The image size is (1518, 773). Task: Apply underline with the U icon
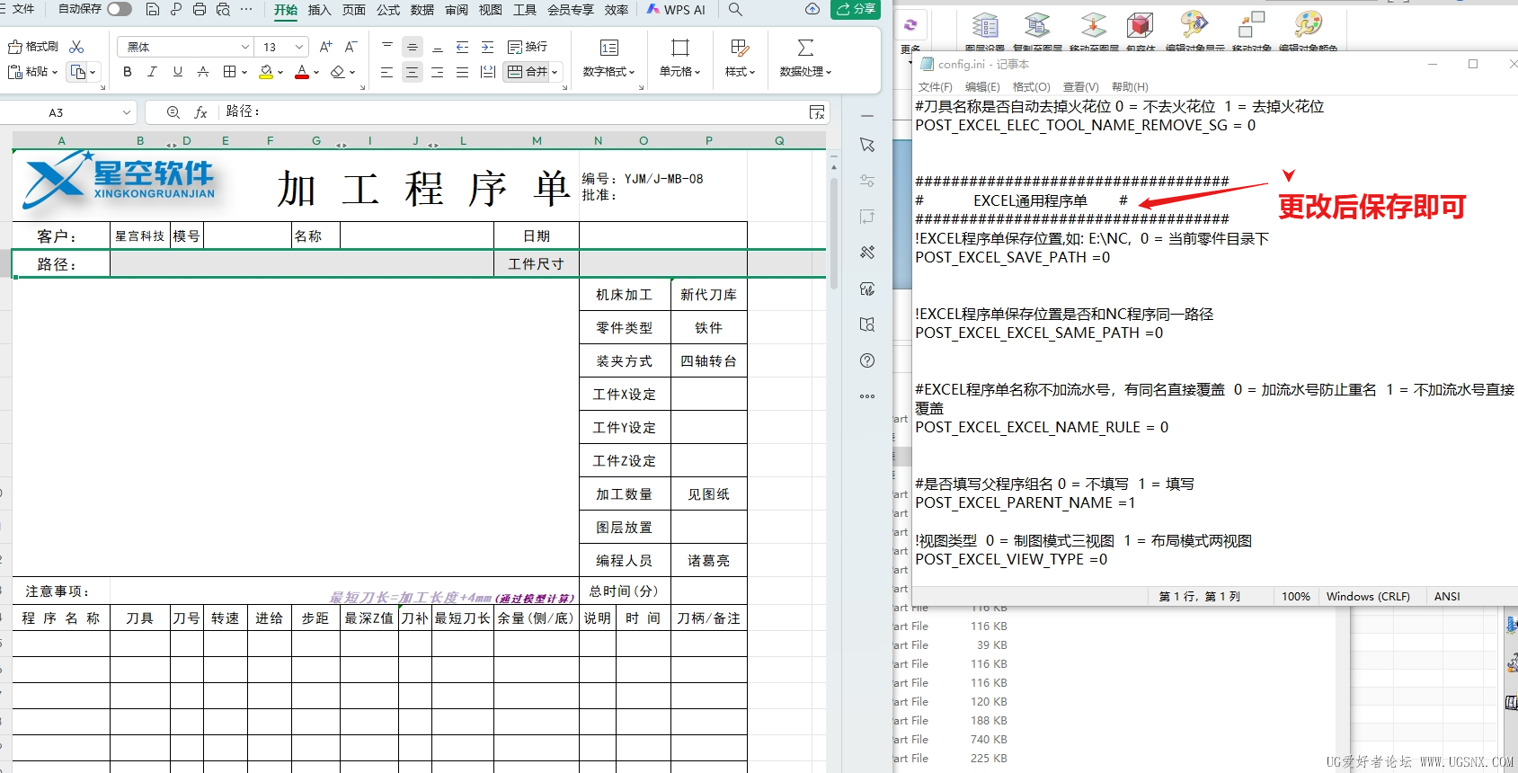click(x=177, y=72)
